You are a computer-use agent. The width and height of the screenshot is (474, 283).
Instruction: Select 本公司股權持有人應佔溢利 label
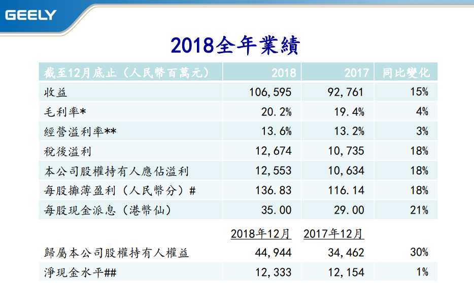[x=116, y=171]
